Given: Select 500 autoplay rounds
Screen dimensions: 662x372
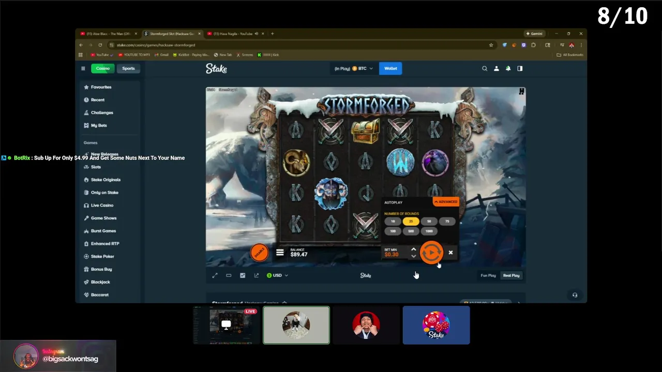Looking at the screenshot, I should [x=411, y=231].
